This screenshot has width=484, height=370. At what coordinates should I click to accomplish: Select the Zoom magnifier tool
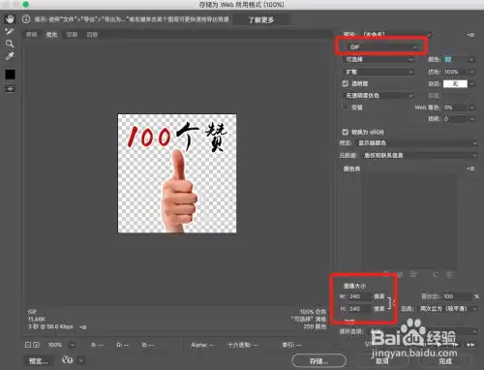click(x=10, y=44)
